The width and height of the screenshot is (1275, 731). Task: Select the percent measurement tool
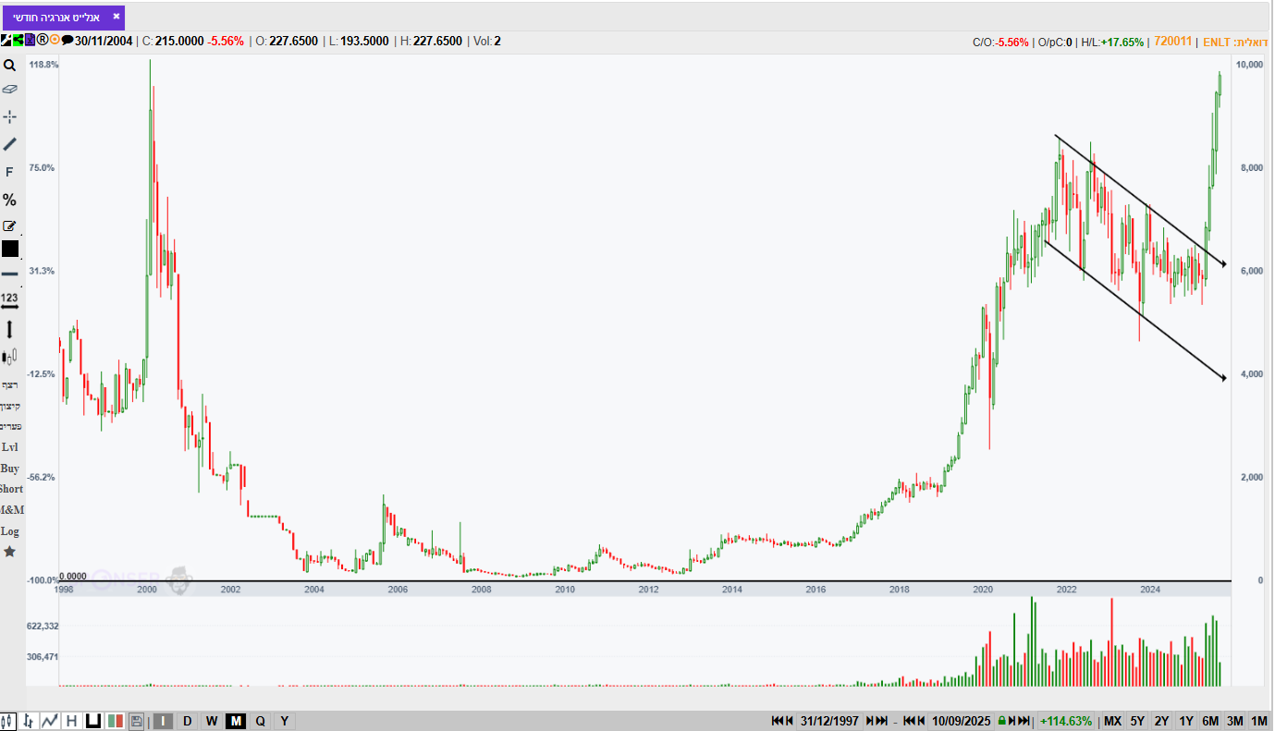pyautogui.click(x=9, y=200)
